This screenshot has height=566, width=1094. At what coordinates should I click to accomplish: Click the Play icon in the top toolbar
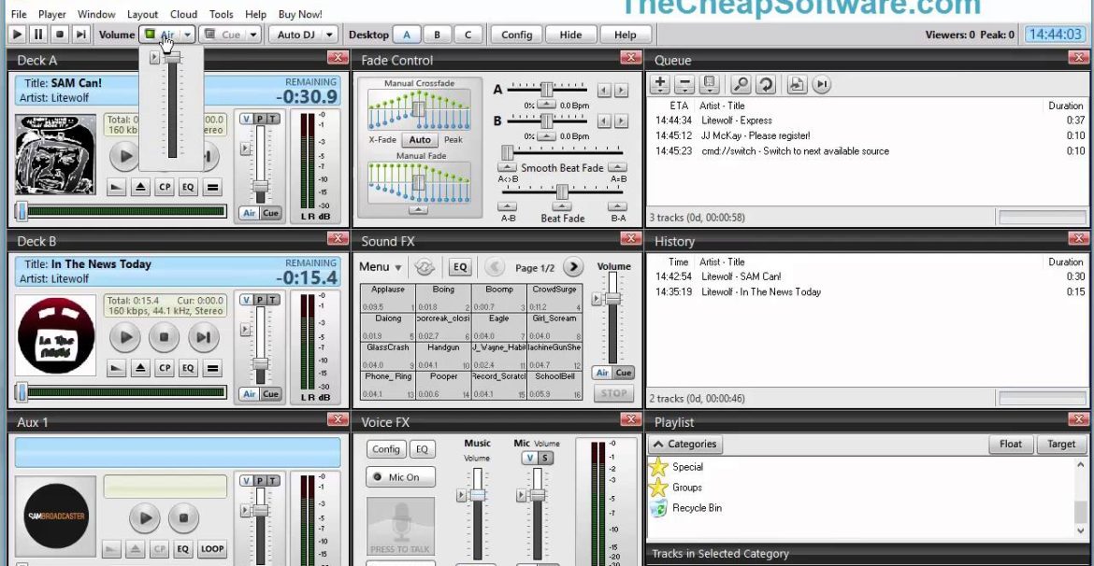coord(18,35)
